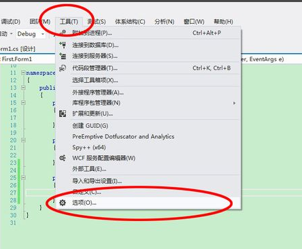Click the First.Form1 class navigation box
The image size is (302, 249).
28,59
